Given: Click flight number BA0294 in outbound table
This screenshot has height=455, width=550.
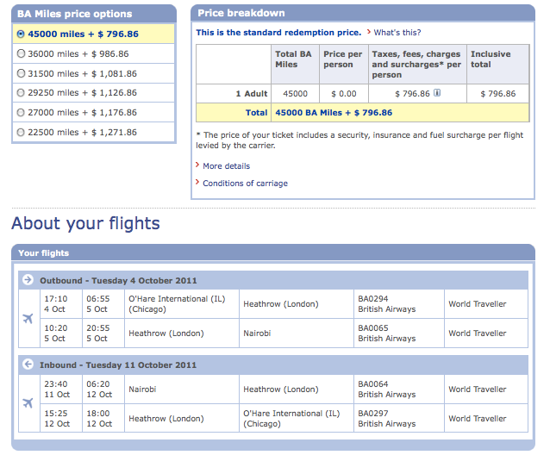Looking at the screenshot, I should tap(373, 299).
